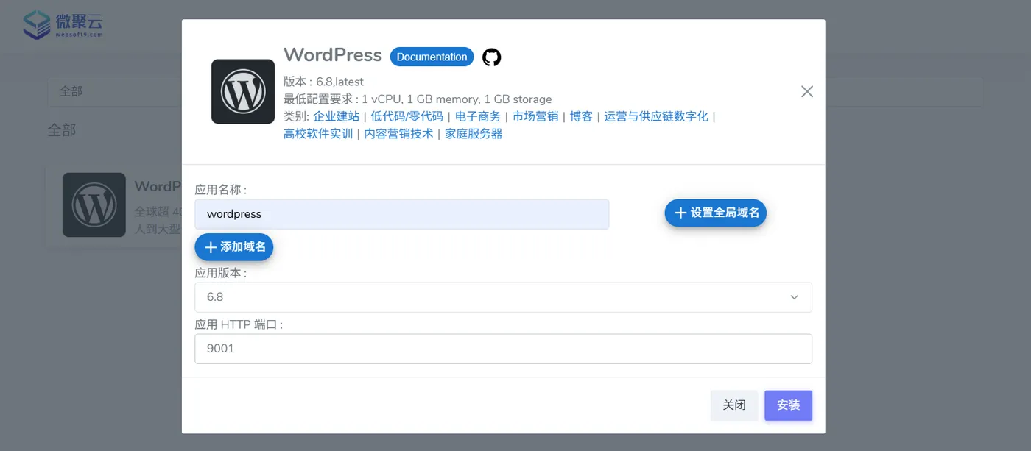Open the 运营与供应链数字化 category link
1031x451 pixels.
(656, 116)
